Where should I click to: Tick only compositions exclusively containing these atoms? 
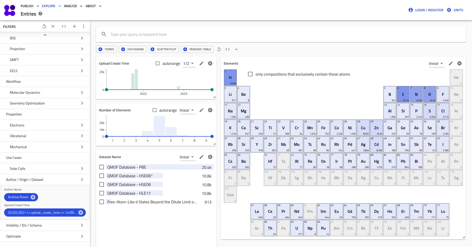250,74
